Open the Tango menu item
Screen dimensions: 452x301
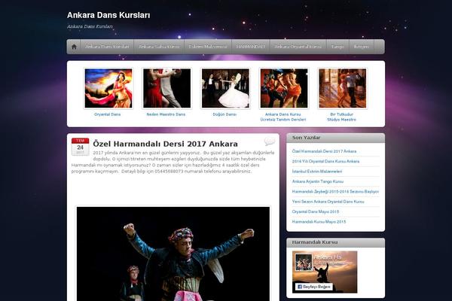337,47
